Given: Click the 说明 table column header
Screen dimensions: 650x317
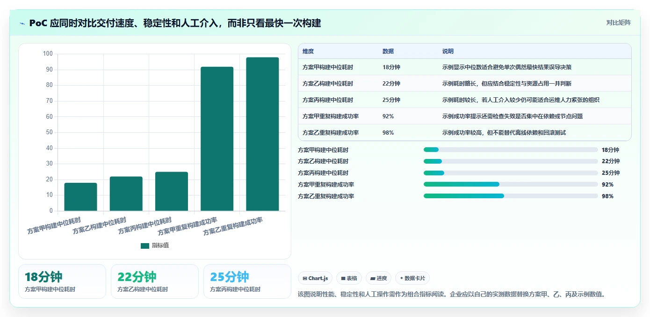Looking at the screenshot, I should [x=448, y=51].
